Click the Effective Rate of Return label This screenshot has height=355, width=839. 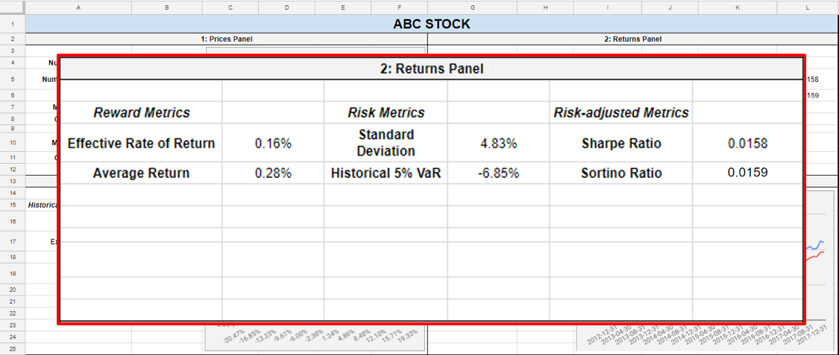tap(141, 144)
